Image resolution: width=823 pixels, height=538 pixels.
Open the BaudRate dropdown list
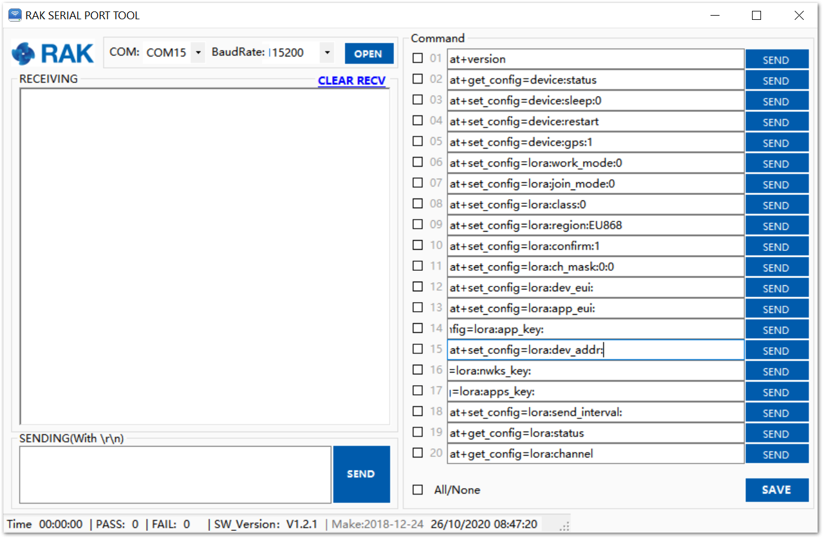tap(327, 53)
